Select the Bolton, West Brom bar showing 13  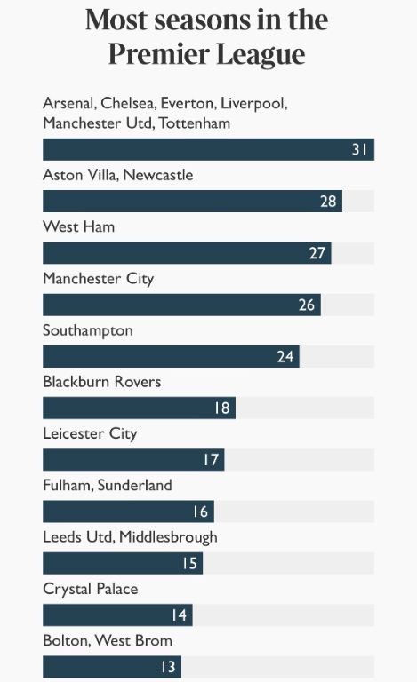click(x=112, y=667)
